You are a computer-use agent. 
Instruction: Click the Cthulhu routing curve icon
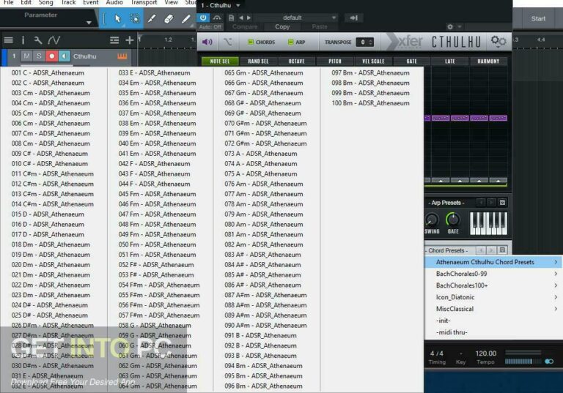click(x=228, y=42)
